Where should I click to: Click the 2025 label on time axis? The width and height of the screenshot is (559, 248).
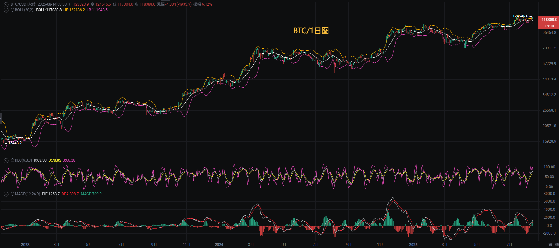coord(413,245)
